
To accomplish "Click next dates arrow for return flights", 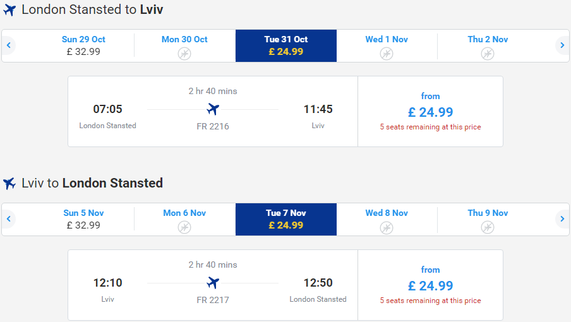I will [562, 219].
